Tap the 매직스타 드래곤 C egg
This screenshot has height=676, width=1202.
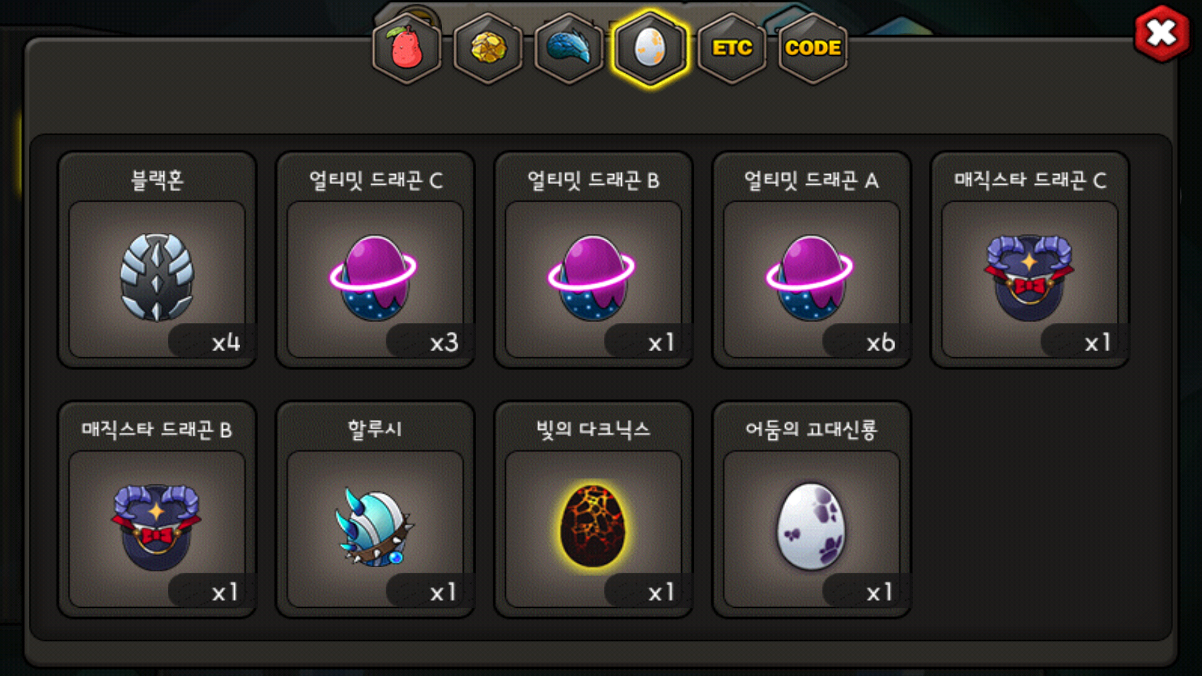(x=1029, y=277)
